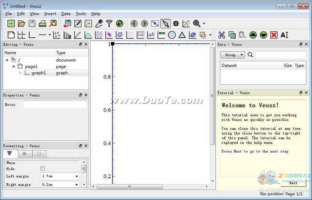The height and width of the screenshot is (200, 312).
Task: Add a function plot widget
Action: coord(88,35)
